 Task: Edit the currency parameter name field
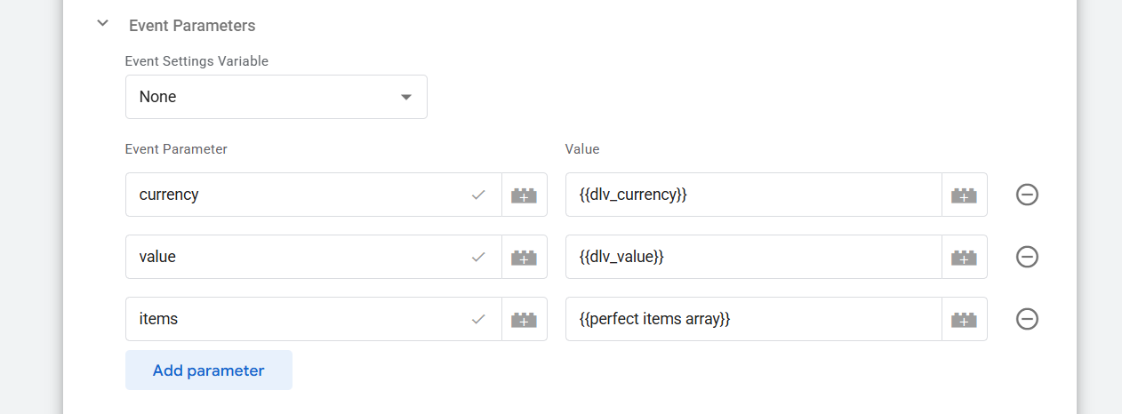click(x=298, y=195)
